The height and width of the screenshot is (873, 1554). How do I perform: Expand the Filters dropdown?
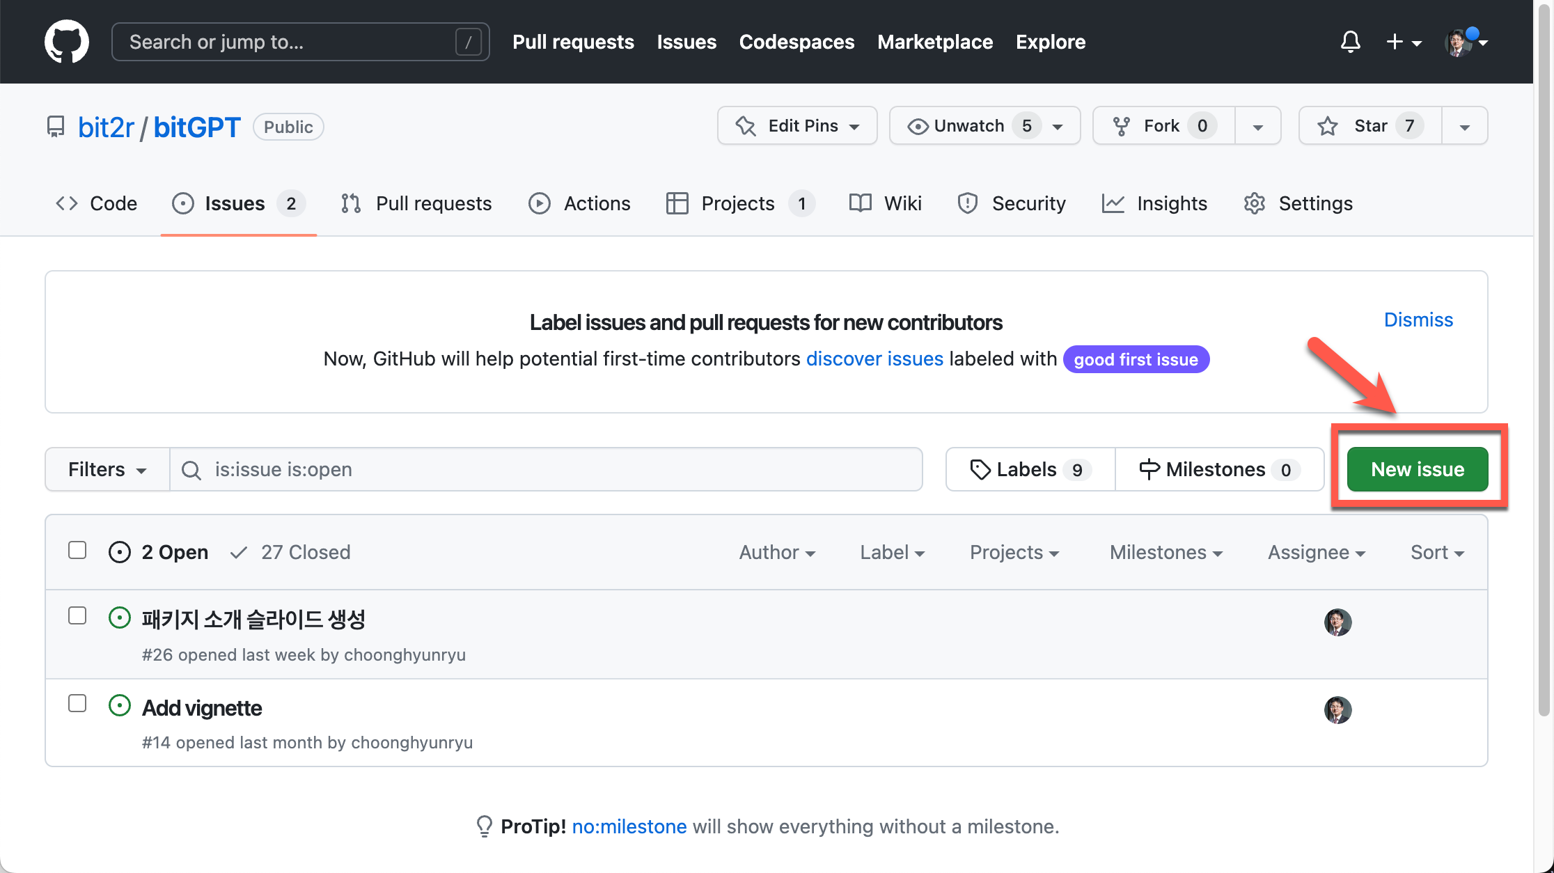coord(107,470)
